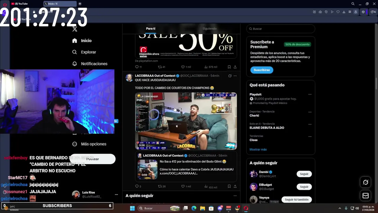Open the Grok icon on LACOBRAAA post
This screenshot has height=213, width=378.
tap(230, 76)
